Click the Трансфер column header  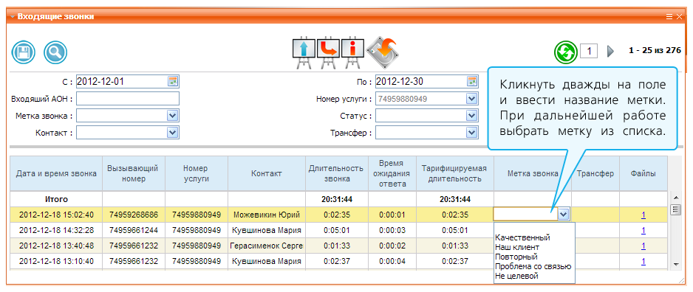(x=595, y=173)
